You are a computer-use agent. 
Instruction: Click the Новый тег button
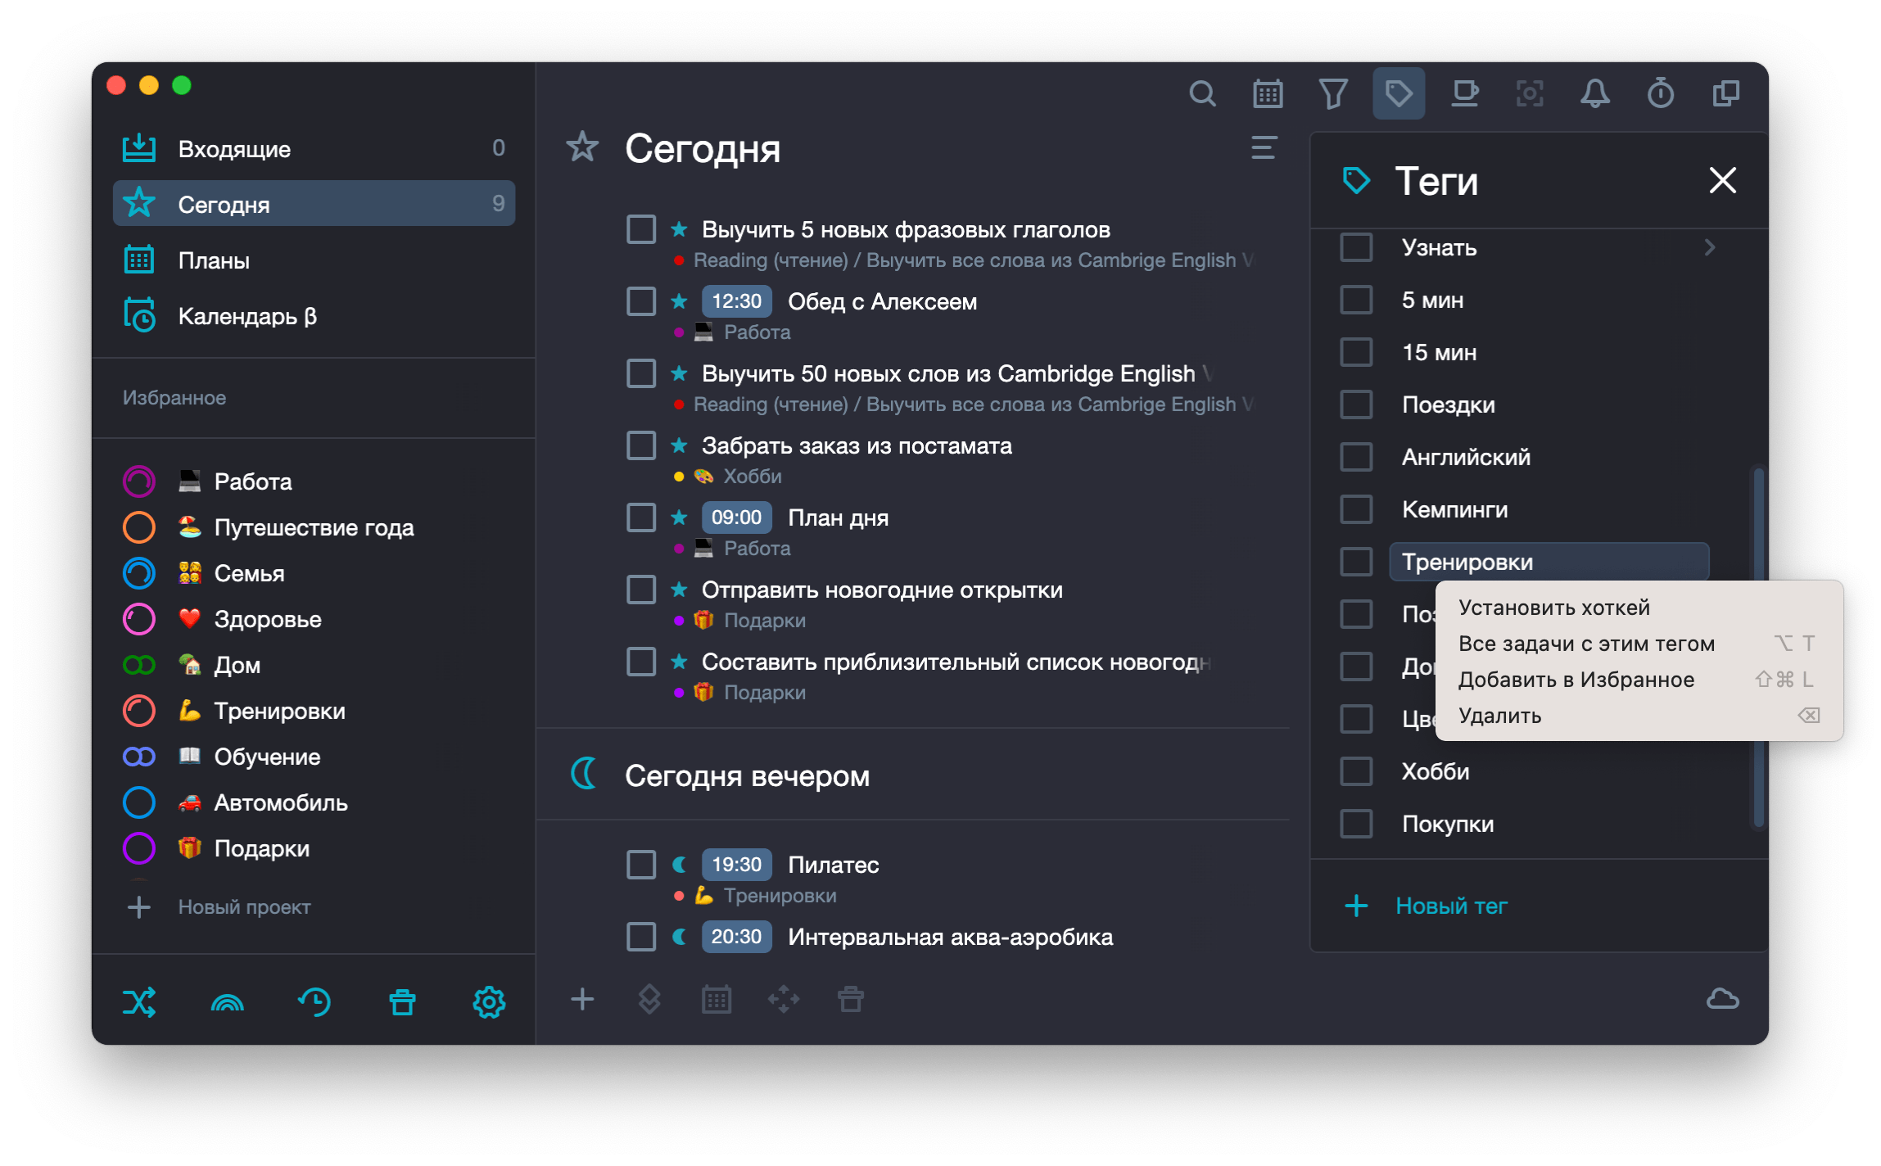pos(1450,906)
